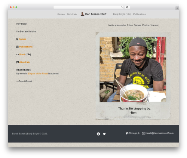Image resolution: width=187 pixels, height=158 pixels.
Task: Click the envelope email icon in footer
Action: tap(144, 133)
